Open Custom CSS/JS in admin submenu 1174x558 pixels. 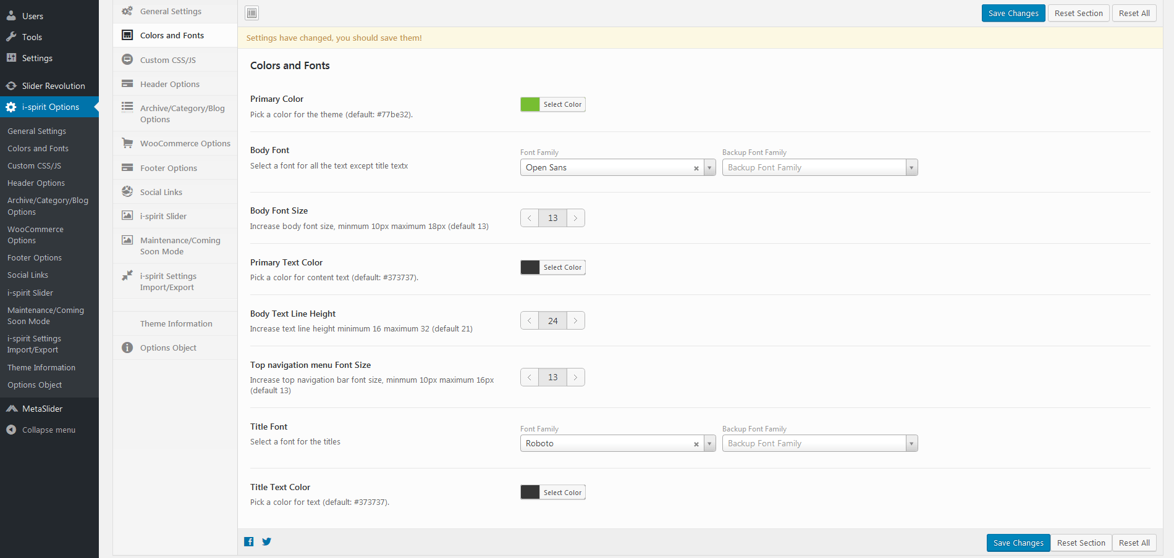(34, 165)
